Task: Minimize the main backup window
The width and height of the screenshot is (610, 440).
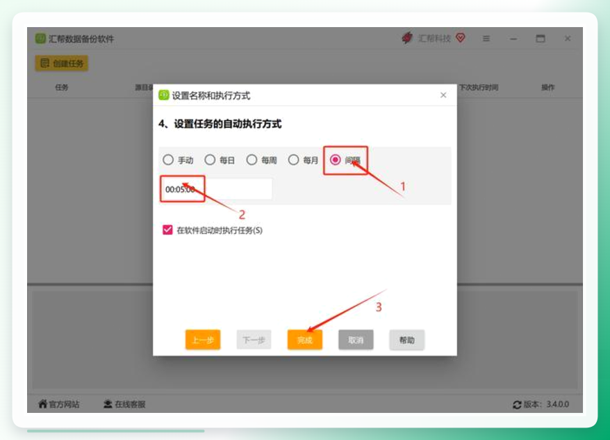Action: coord(513,38)
